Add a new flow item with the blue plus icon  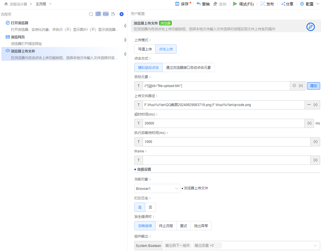121,14
